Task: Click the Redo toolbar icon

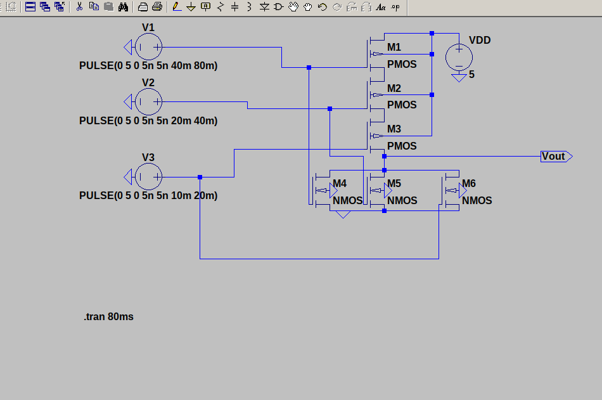Action: click(337, 8)
